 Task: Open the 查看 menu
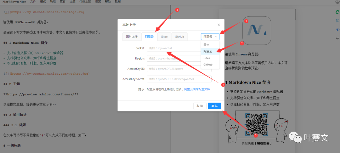(x=63, y=2)
